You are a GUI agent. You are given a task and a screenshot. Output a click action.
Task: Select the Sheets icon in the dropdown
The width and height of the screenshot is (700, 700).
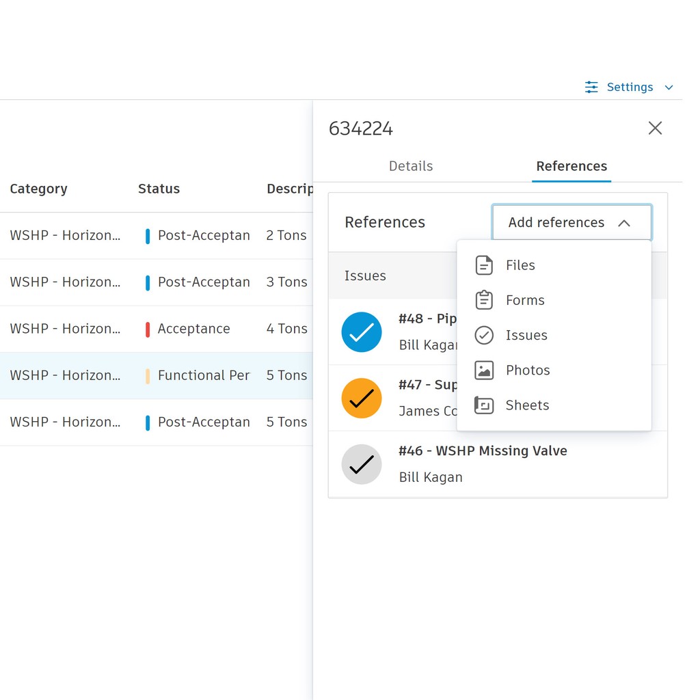pyautogui.click(x=483, y=405)
